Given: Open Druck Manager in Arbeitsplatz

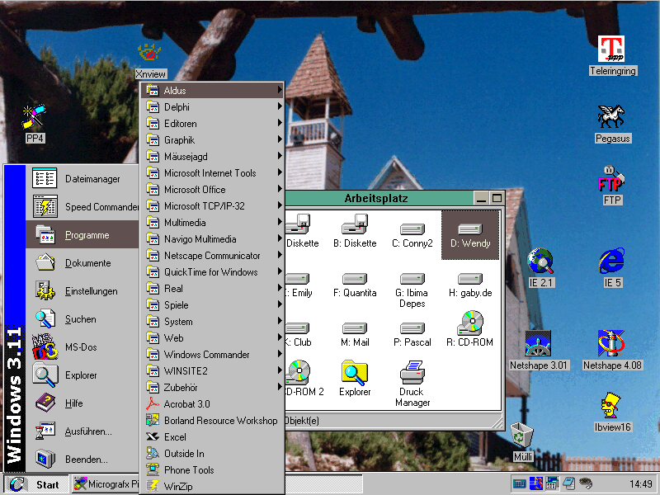Looking at the screenshot, I should (412, 375).
